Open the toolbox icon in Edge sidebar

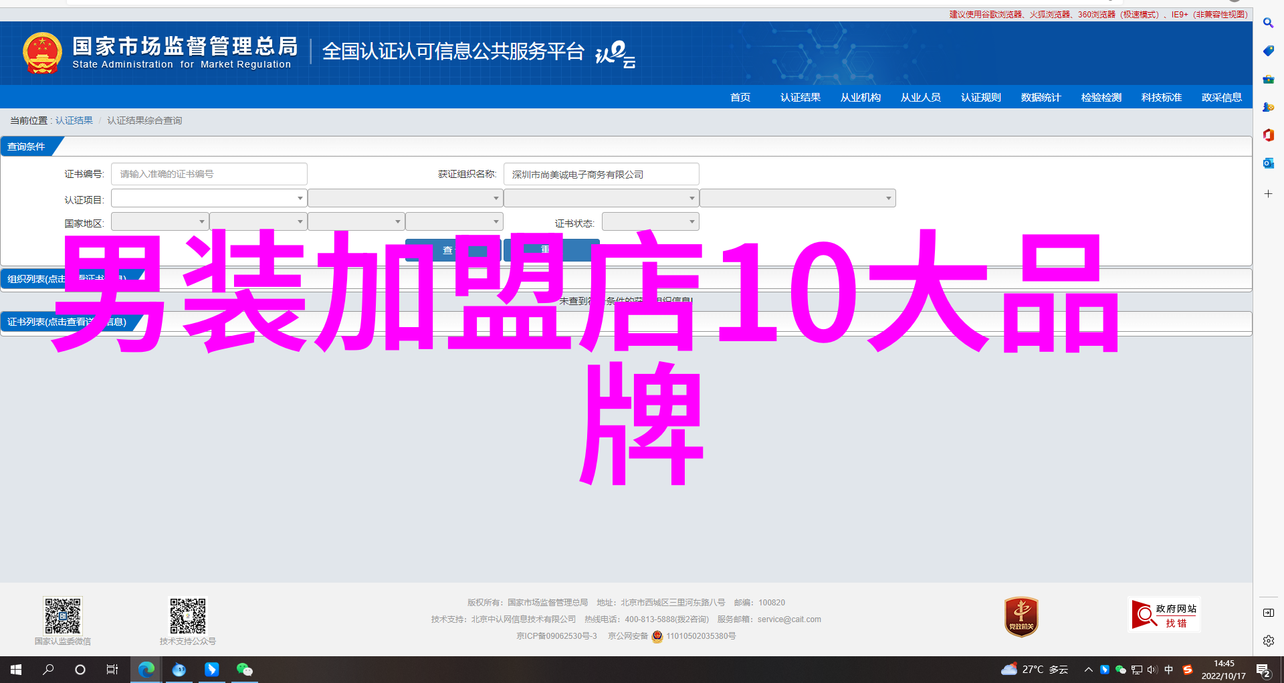1268,79
